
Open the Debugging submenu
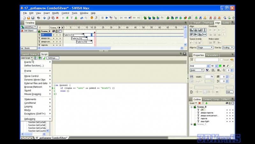(36, 119)
